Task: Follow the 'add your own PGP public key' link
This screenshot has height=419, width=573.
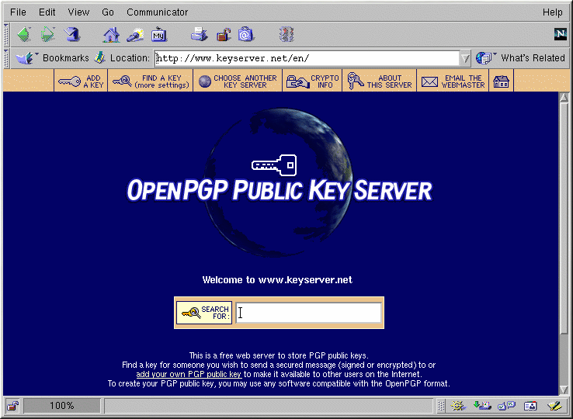Action: coord(189,374)
